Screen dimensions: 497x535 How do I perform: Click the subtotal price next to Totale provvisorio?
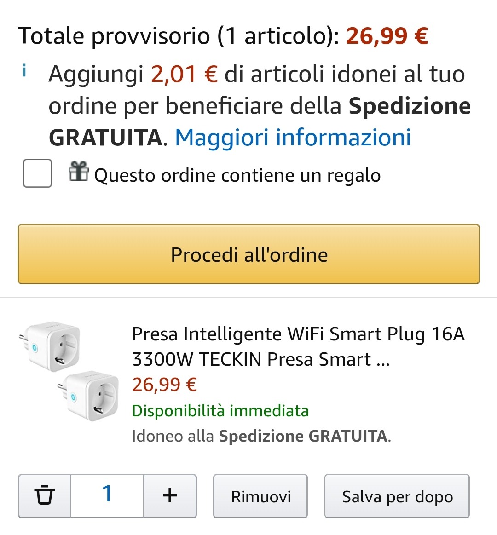387,36
